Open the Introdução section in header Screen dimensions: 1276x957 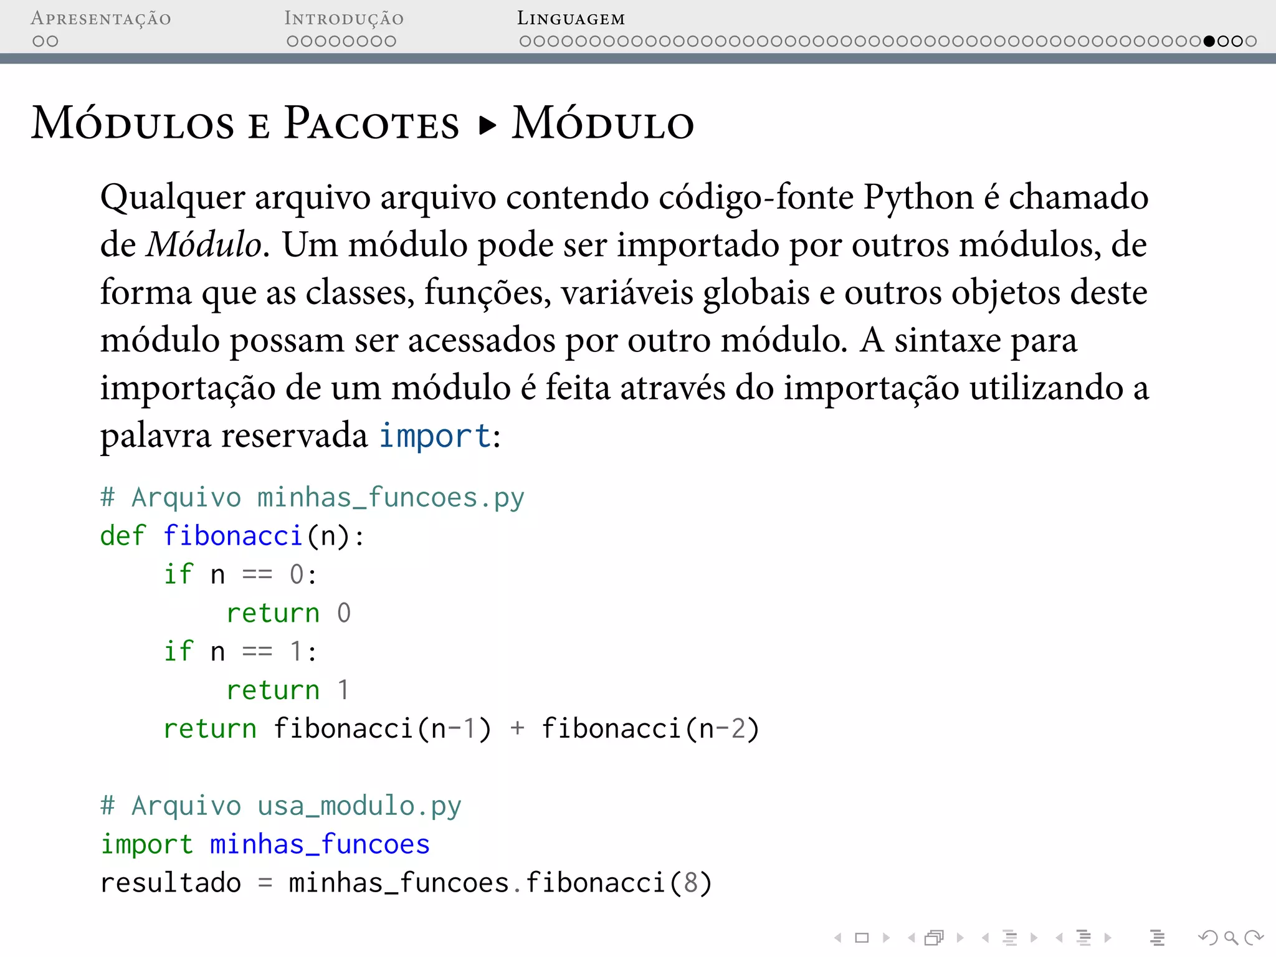344,19
